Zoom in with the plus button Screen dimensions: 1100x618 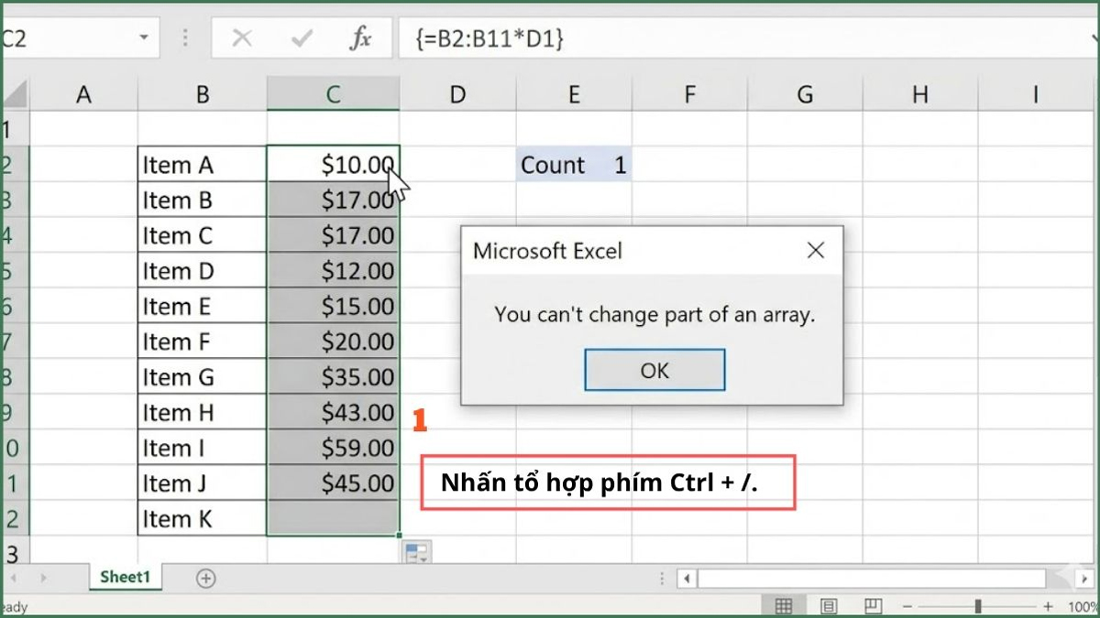[1048, 606]
